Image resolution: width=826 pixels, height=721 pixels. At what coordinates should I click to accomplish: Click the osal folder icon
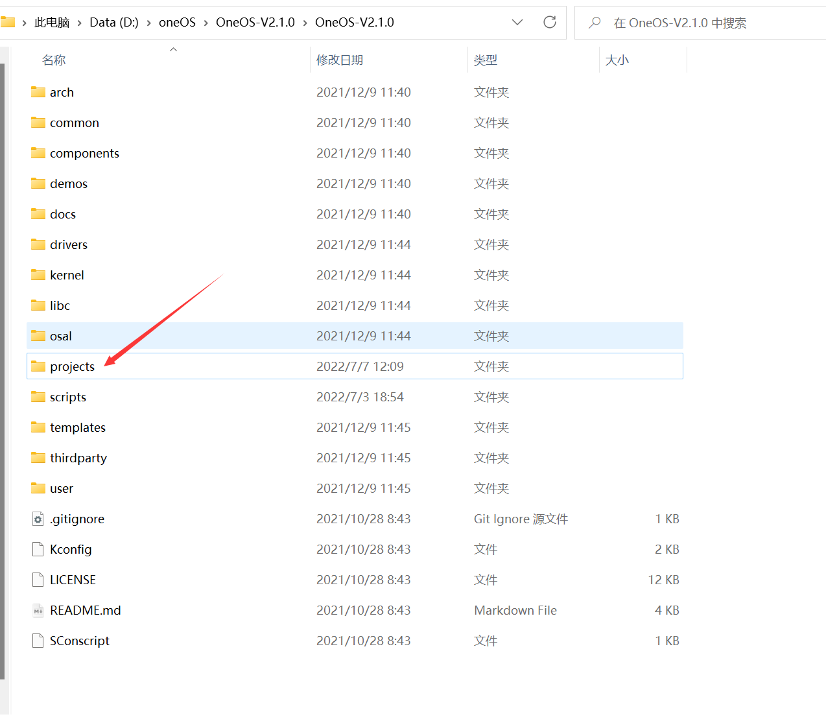tap(38, 336)
